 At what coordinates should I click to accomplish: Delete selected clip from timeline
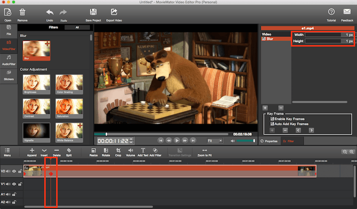(57, 152)
